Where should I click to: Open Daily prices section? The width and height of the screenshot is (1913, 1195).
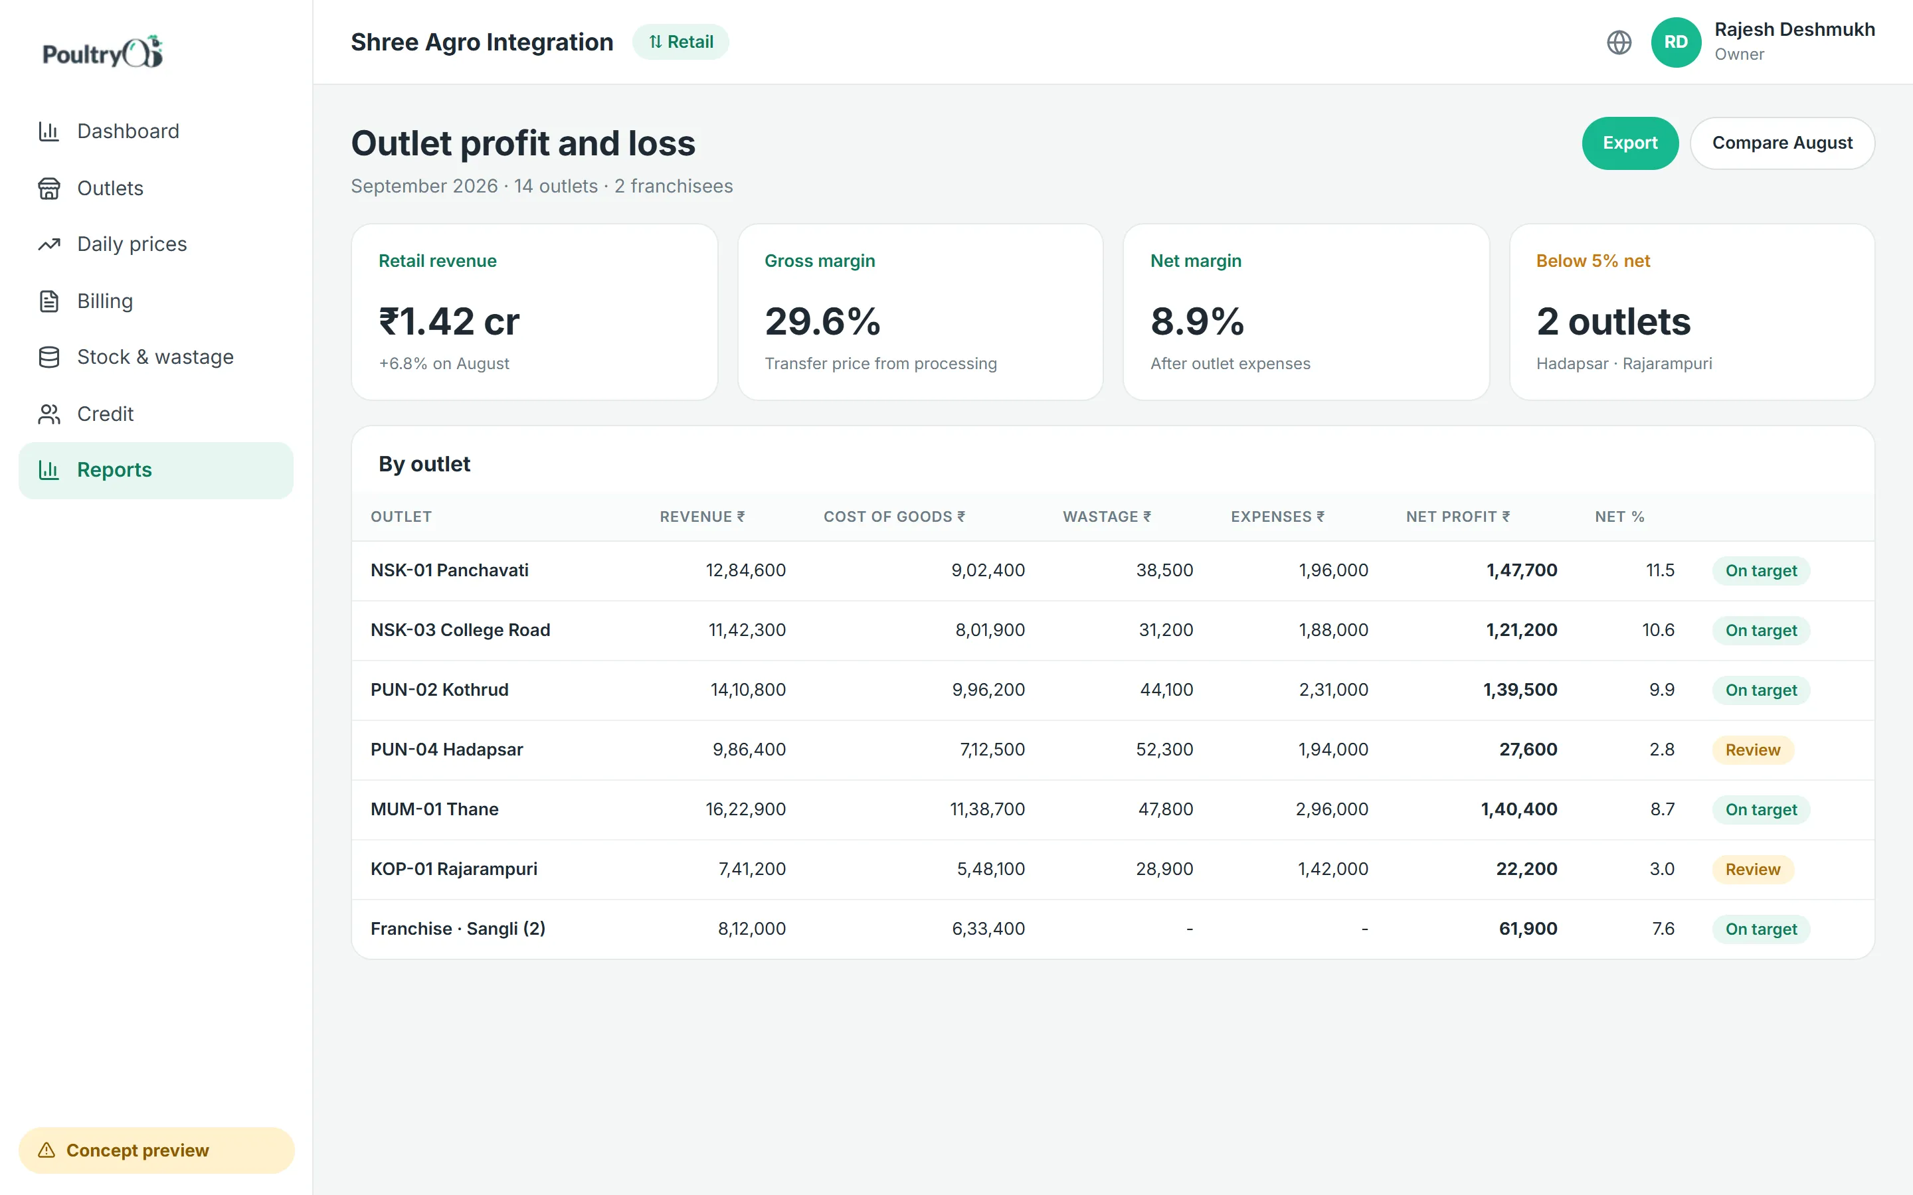(155, 244)
